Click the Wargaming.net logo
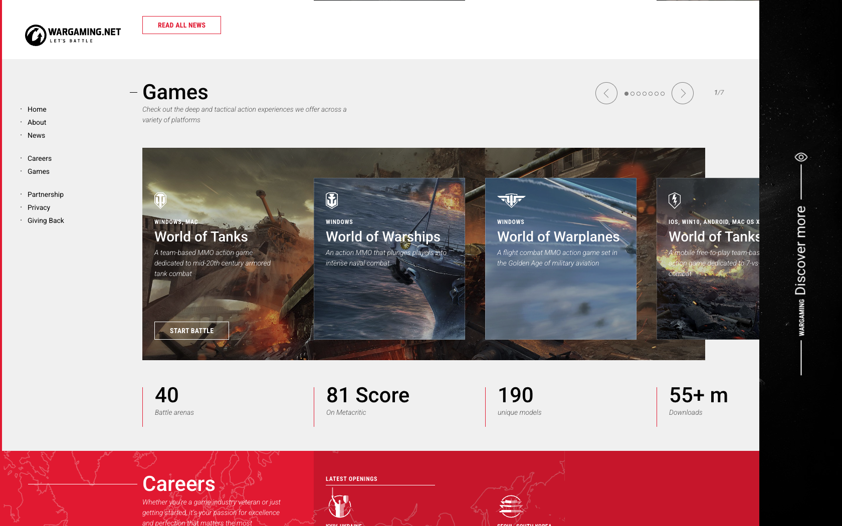Screen dimensions: 842x526 (x=72, y=35)
